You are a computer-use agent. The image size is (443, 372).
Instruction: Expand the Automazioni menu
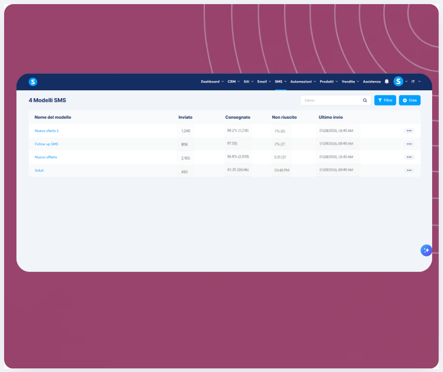click(x=303, y=82)
